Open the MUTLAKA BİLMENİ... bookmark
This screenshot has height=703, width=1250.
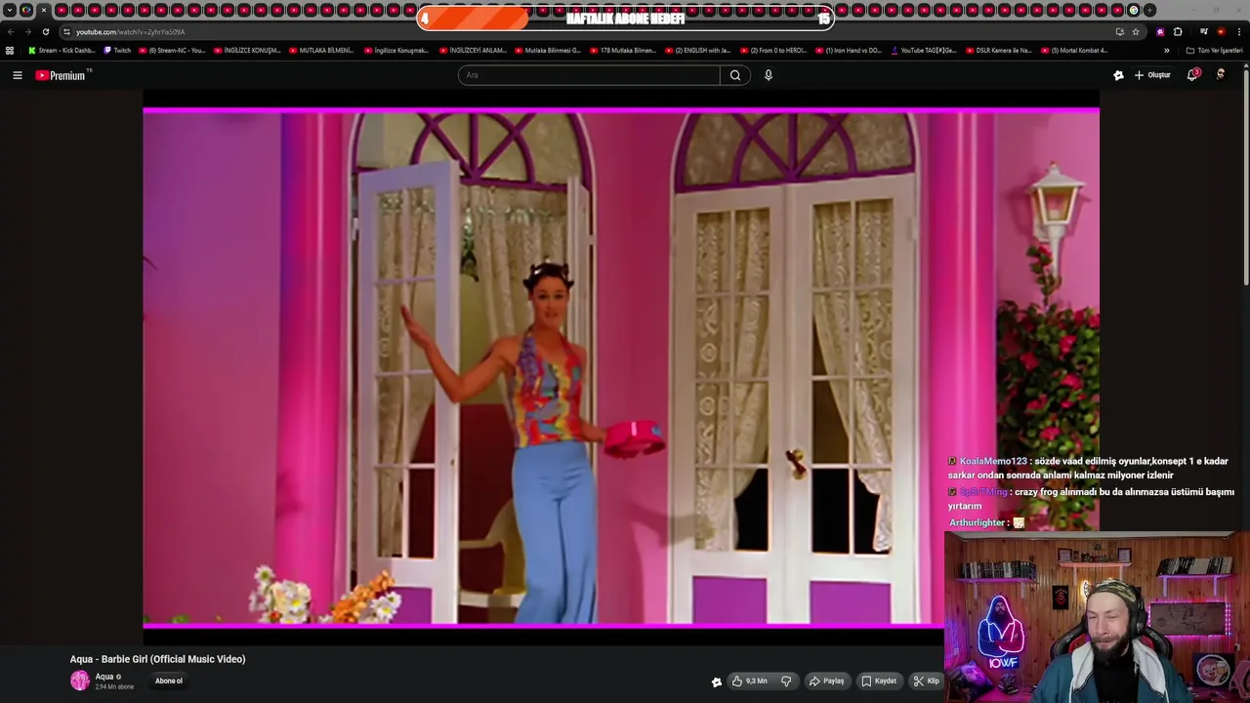tap(321, 51)
